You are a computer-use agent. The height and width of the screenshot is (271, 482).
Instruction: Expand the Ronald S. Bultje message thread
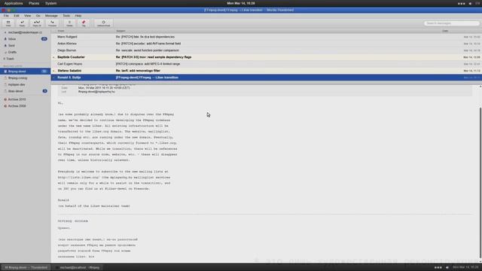pyautogui.click(x=53, y=78)
